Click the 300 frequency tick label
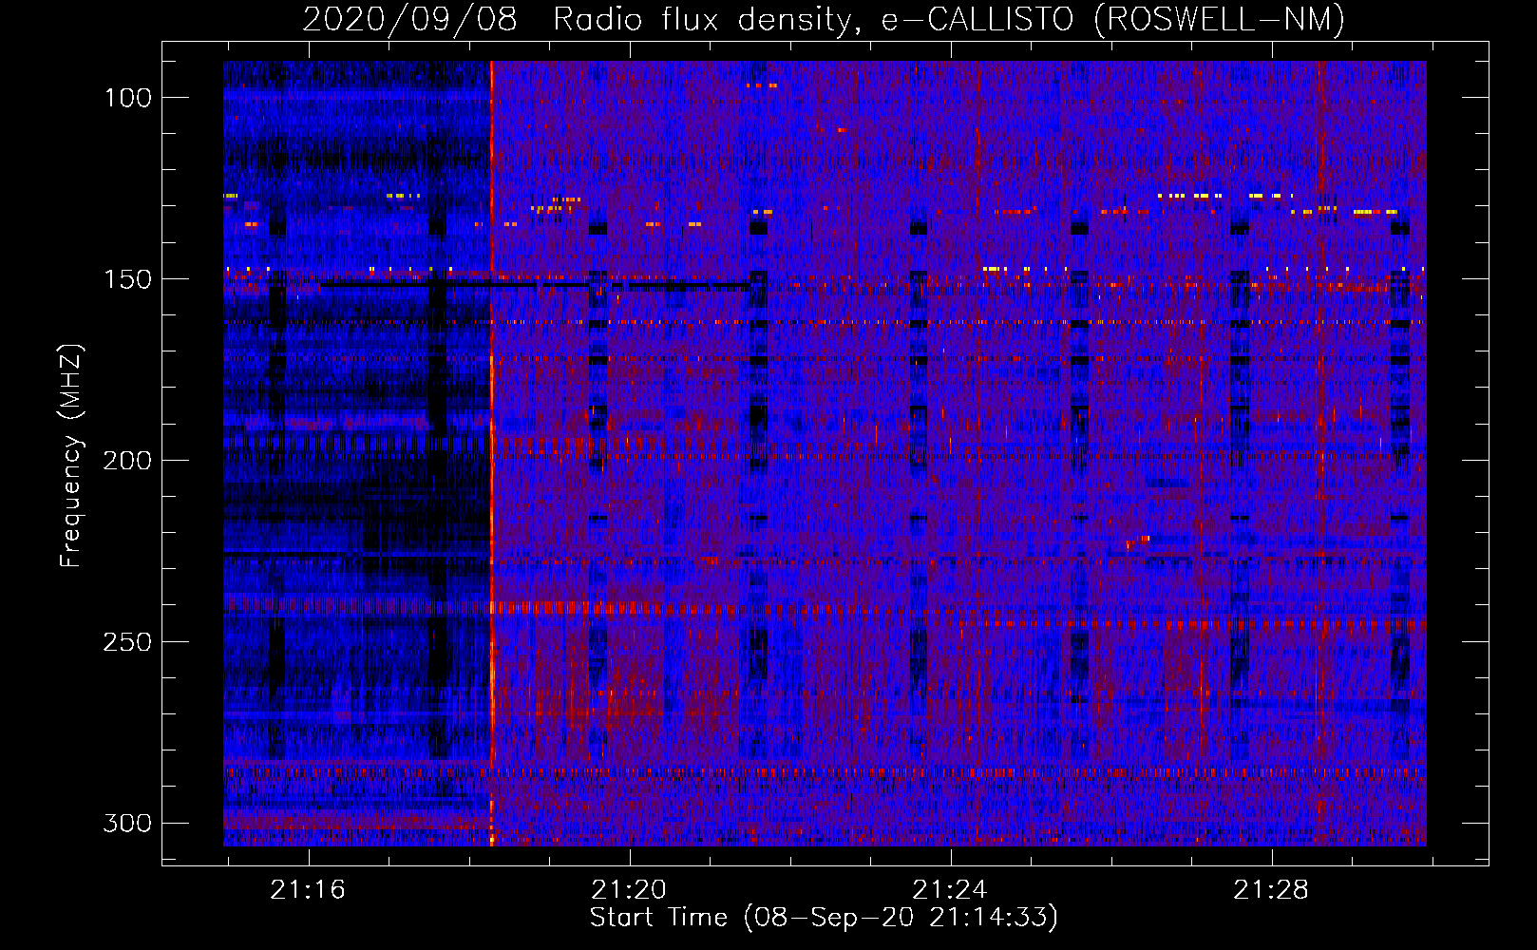 (x=127, y=823)
